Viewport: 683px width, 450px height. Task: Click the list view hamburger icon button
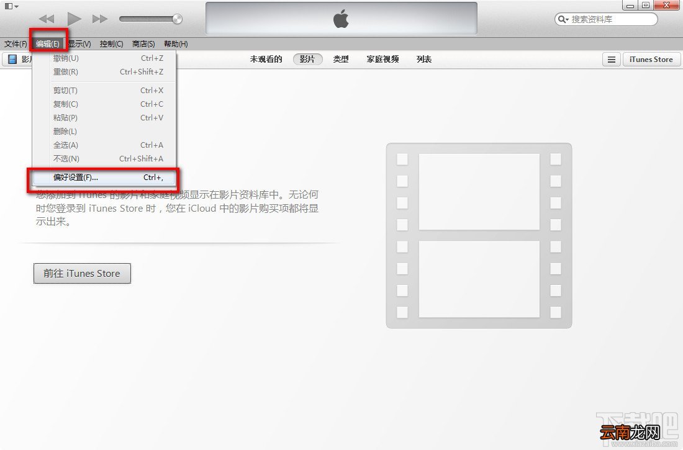tap(612, 60)
